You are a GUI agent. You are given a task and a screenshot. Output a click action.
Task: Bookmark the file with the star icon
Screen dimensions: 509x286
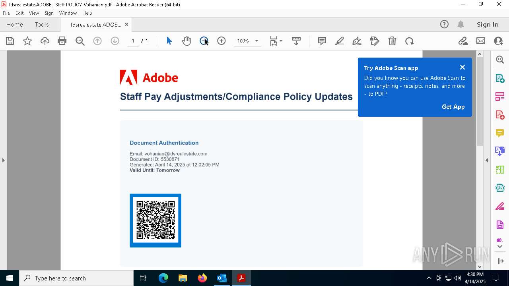[27, 41]
